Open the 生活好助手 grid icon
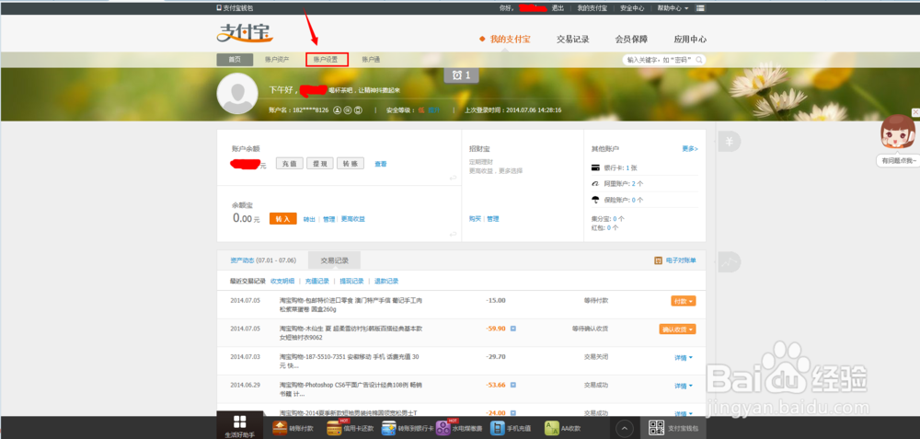Image resolution: width=920 pixels, height=439 pixels. pyautogui.click(x=239, y=422)
